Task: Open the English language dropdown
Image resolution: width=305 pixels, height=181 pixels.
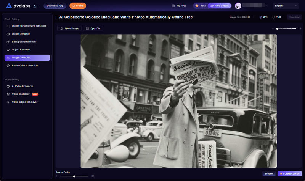Action: click(286, 6)
